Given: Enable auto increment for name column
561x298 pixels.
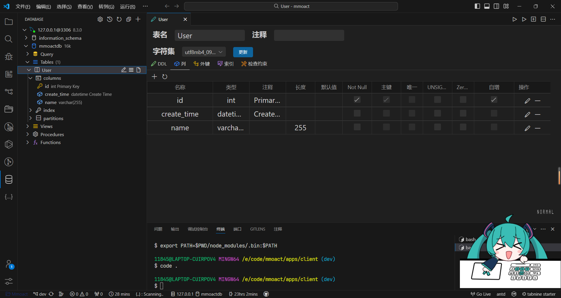Looking at the screenshot, I should tap(494, 127).
